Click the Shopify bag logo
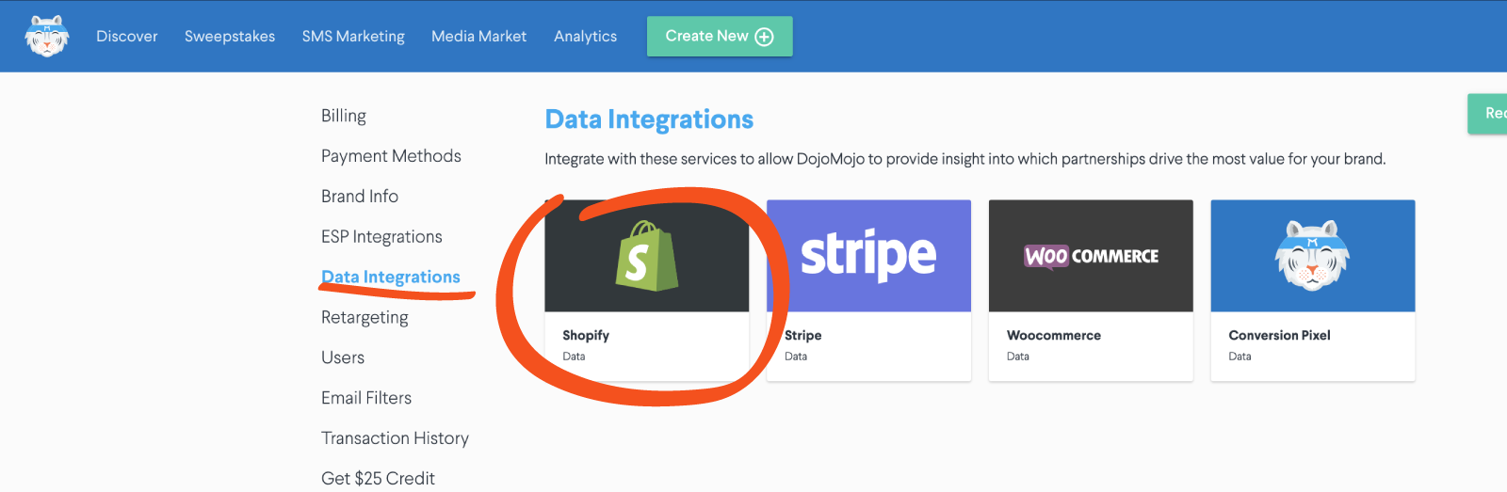The image size is (1507, 492). pos(647,256)
